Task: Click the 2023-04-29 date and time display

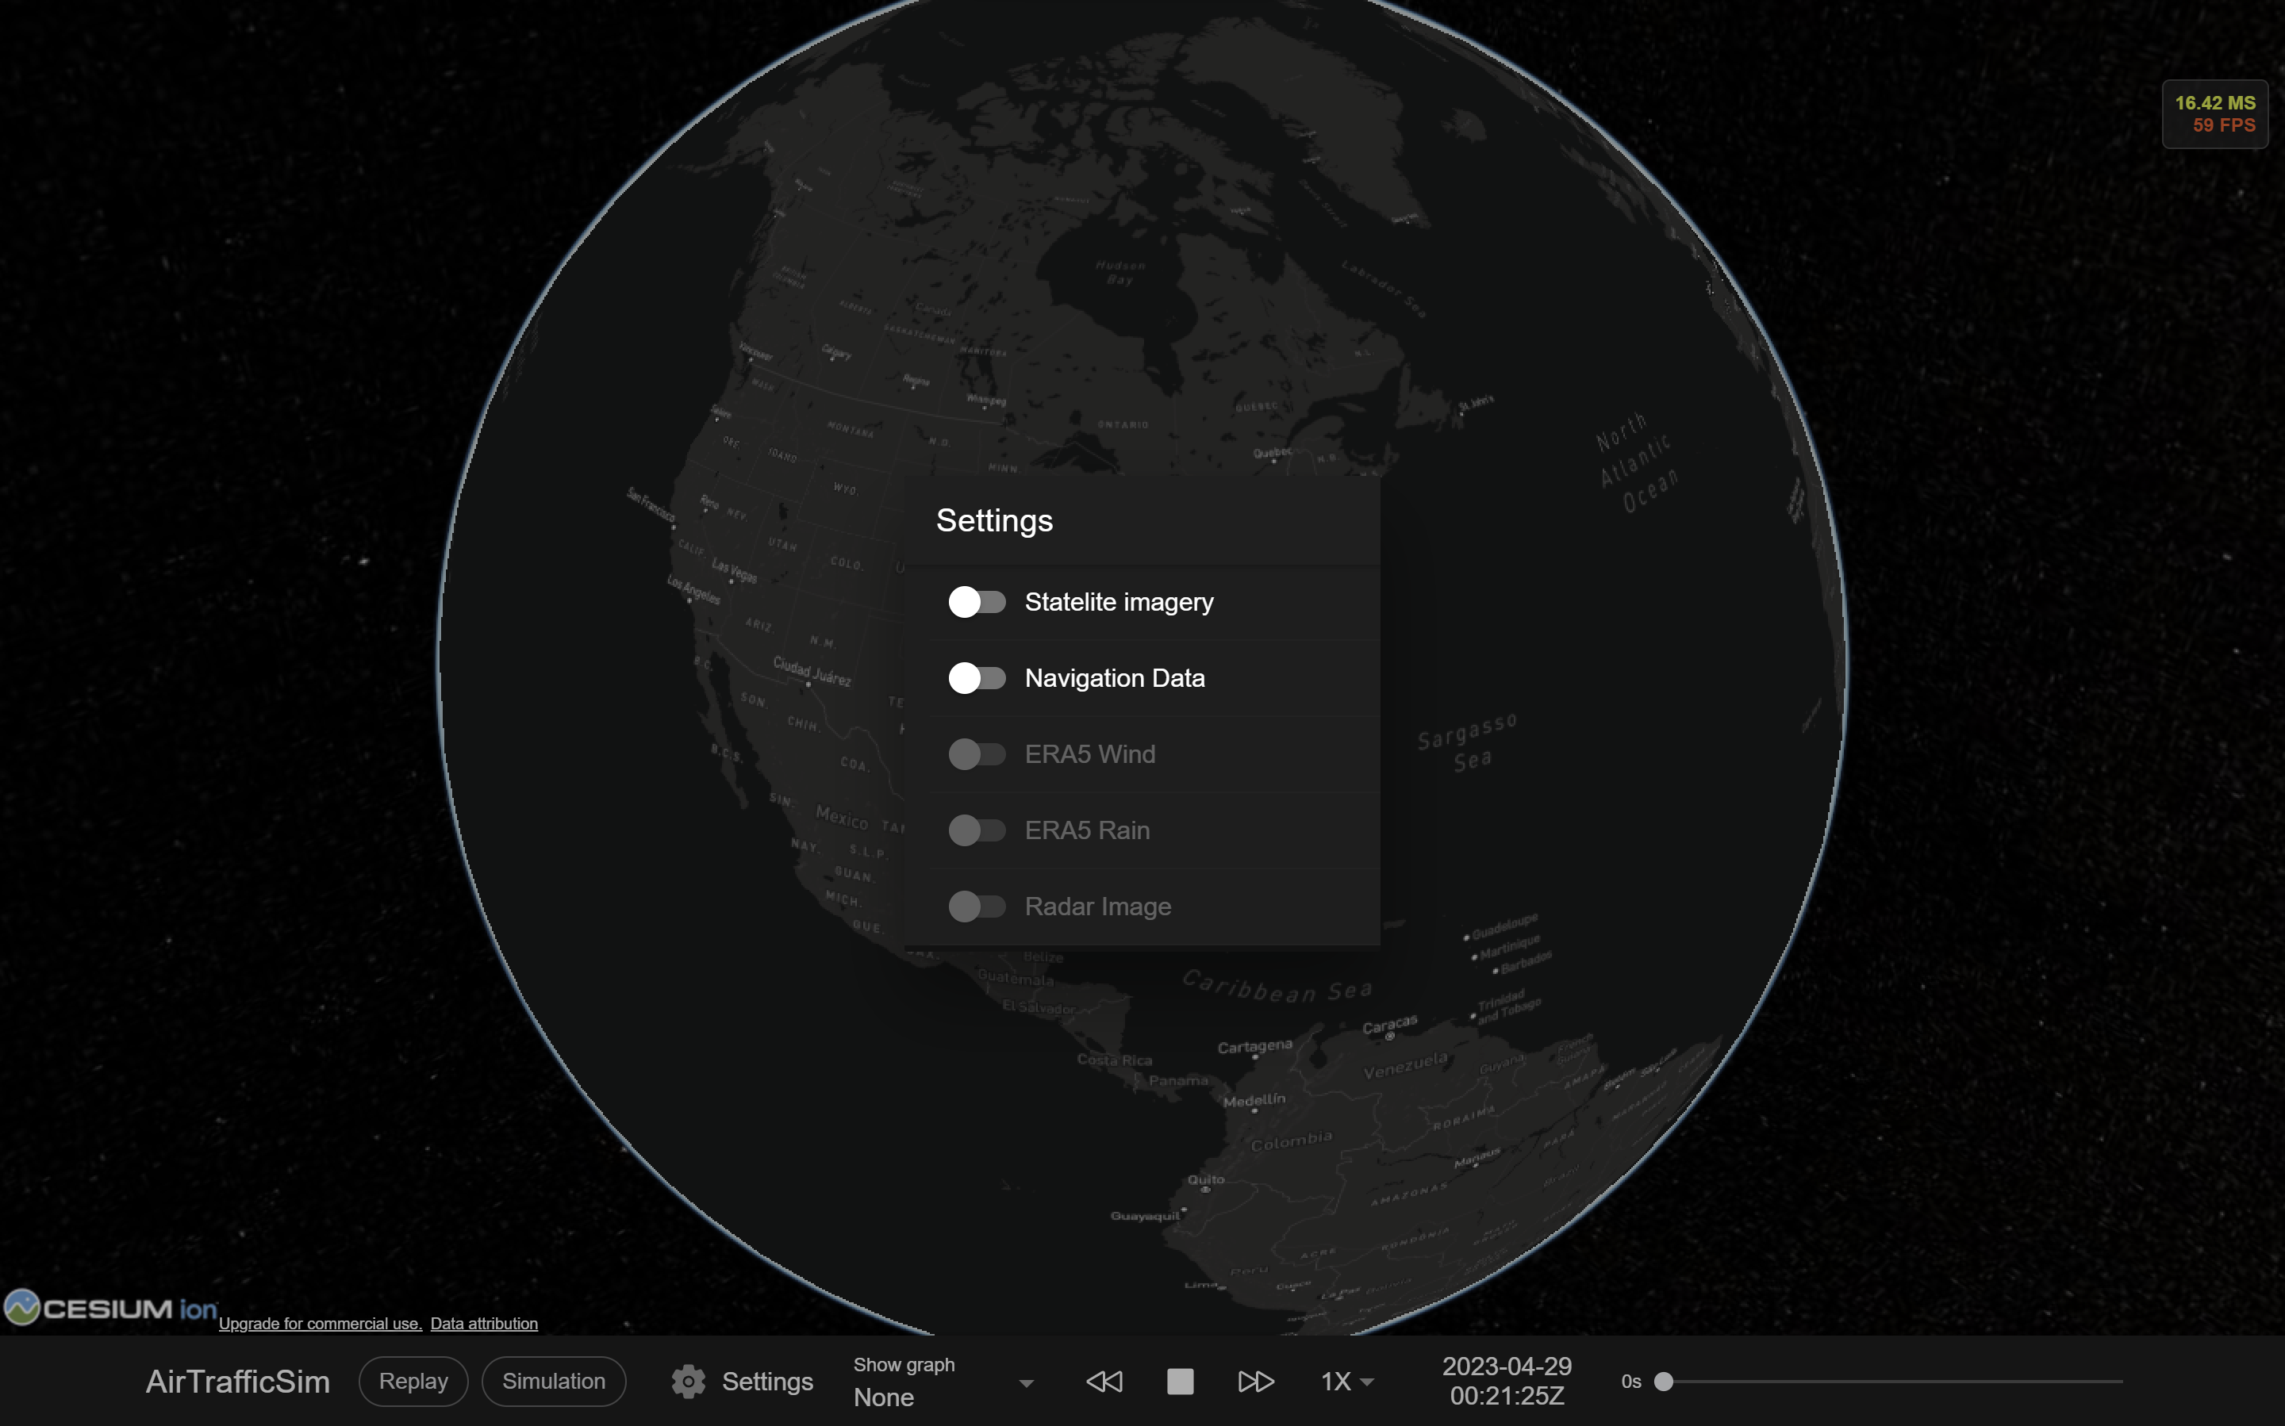Action: pos(1507,1382)
